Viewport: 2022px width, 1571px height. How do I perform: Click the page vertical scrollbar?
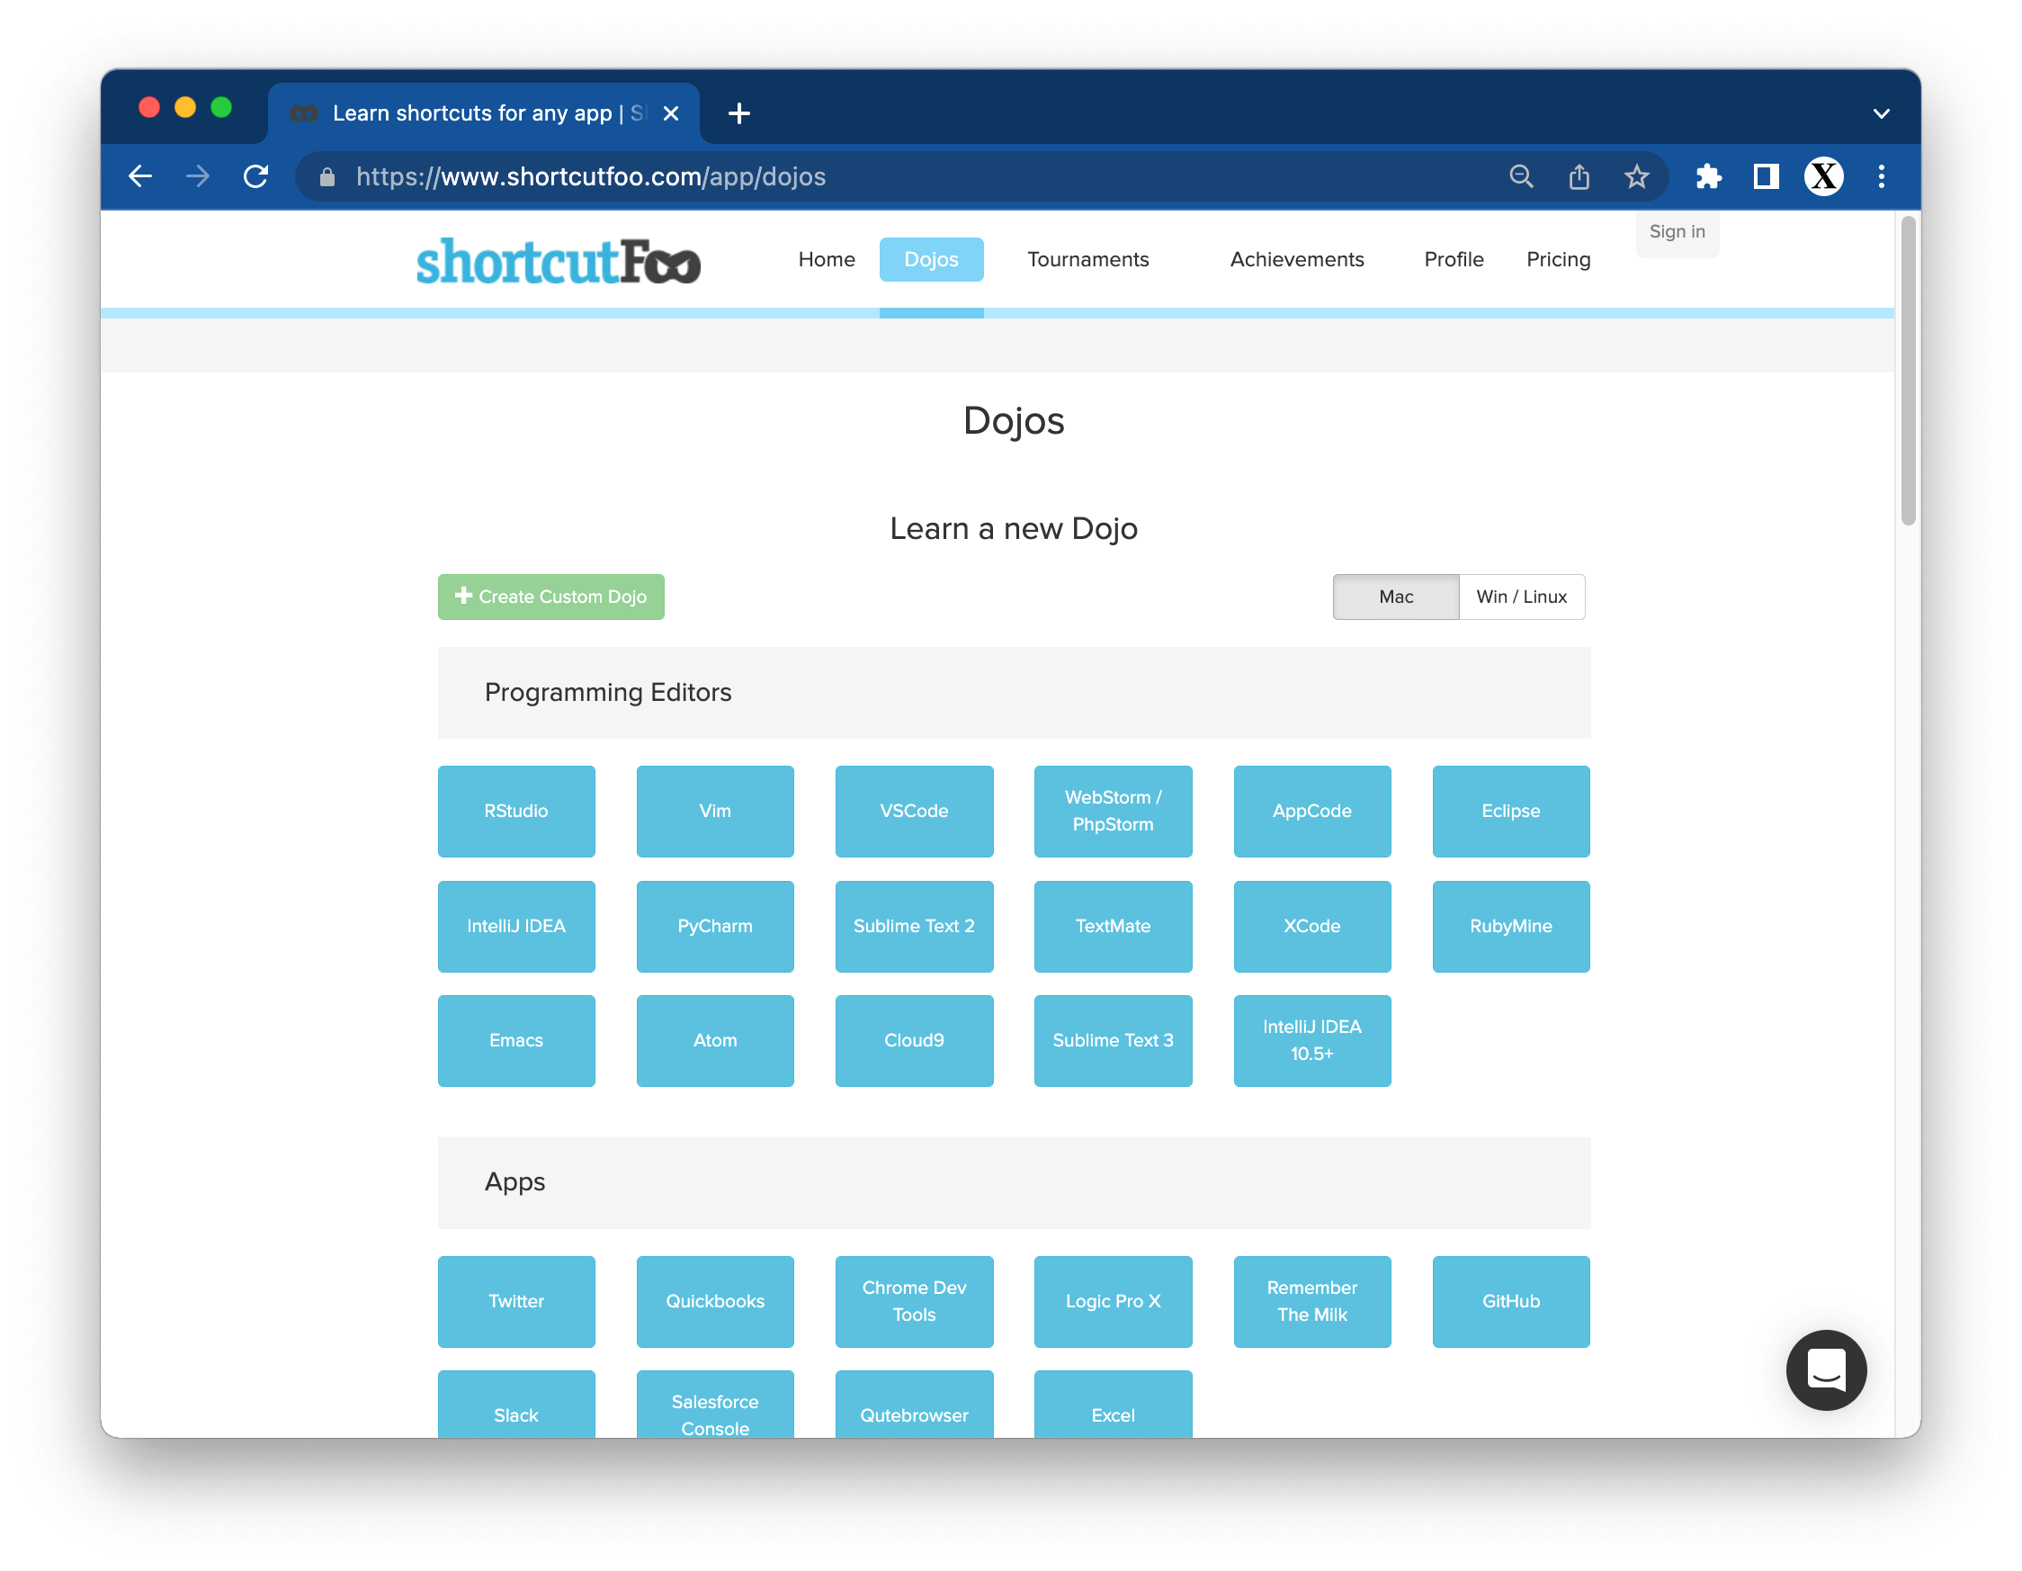(1907, 371)
